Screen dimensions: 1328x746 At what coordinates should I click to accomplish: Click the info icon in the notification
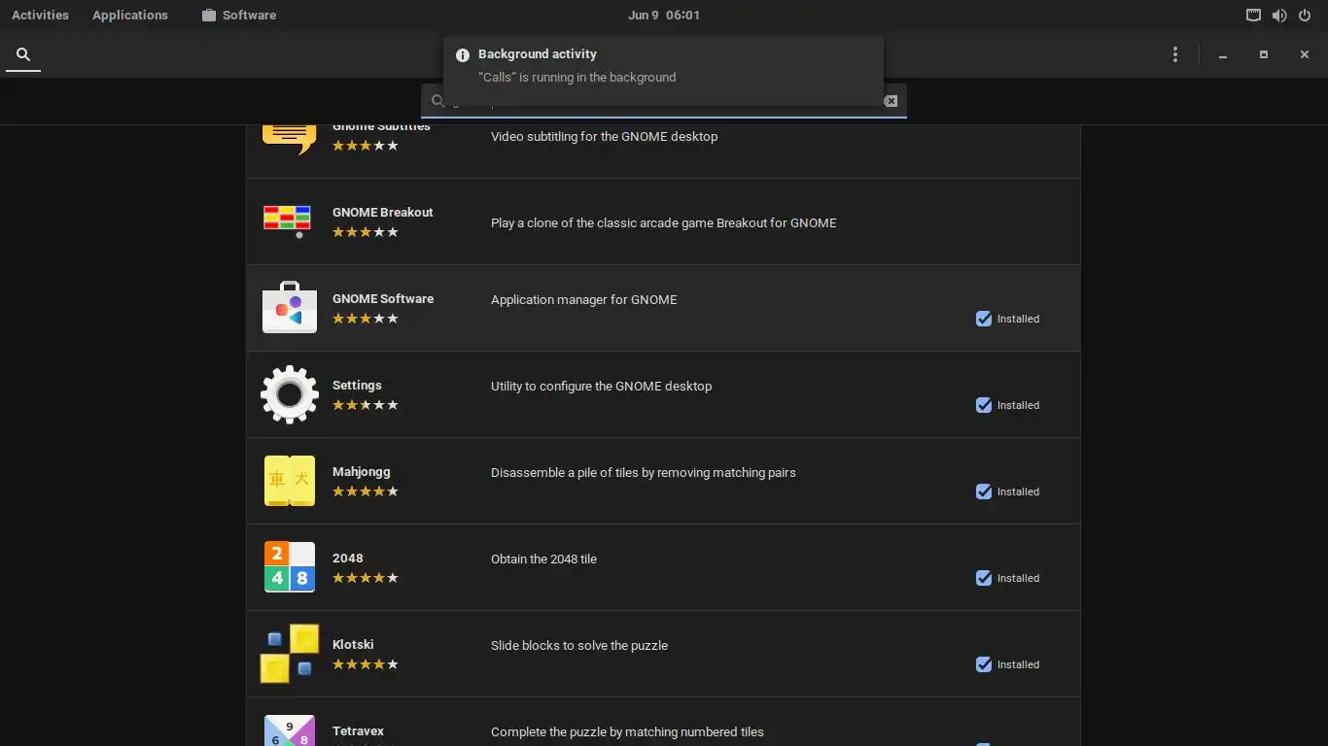[463, 54]
